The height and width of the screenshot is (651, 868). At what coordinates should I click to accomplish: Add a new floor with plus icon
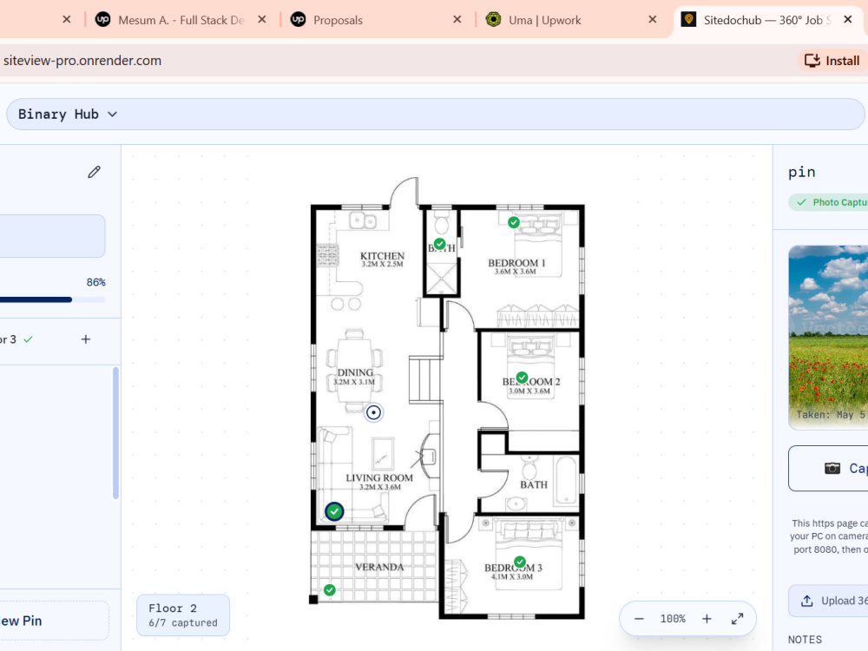pyautogui.click(x=86, y=339)
